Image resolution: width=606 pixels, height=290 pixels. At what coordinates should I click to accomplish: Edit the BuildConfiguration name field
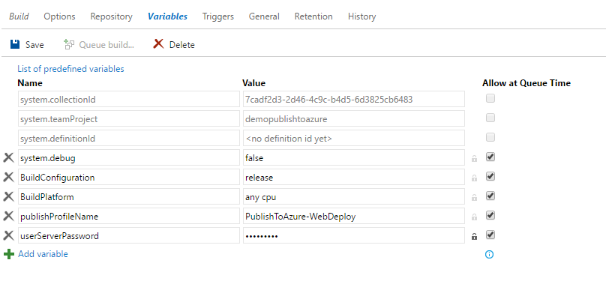[129, 177]
